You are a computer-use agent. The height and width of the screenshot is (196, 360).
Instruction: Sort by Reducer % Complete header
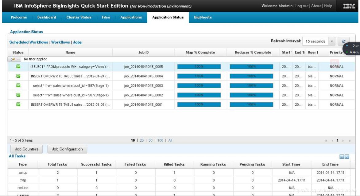click(x=253, y=53)
